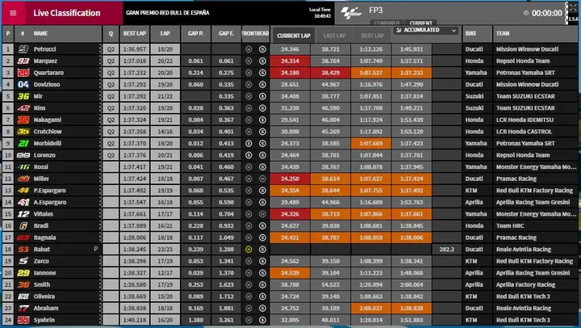This screenshot has height=328, width=581.
Task: Click Syahrin's gap value 3.261
Action: [226, 320]
